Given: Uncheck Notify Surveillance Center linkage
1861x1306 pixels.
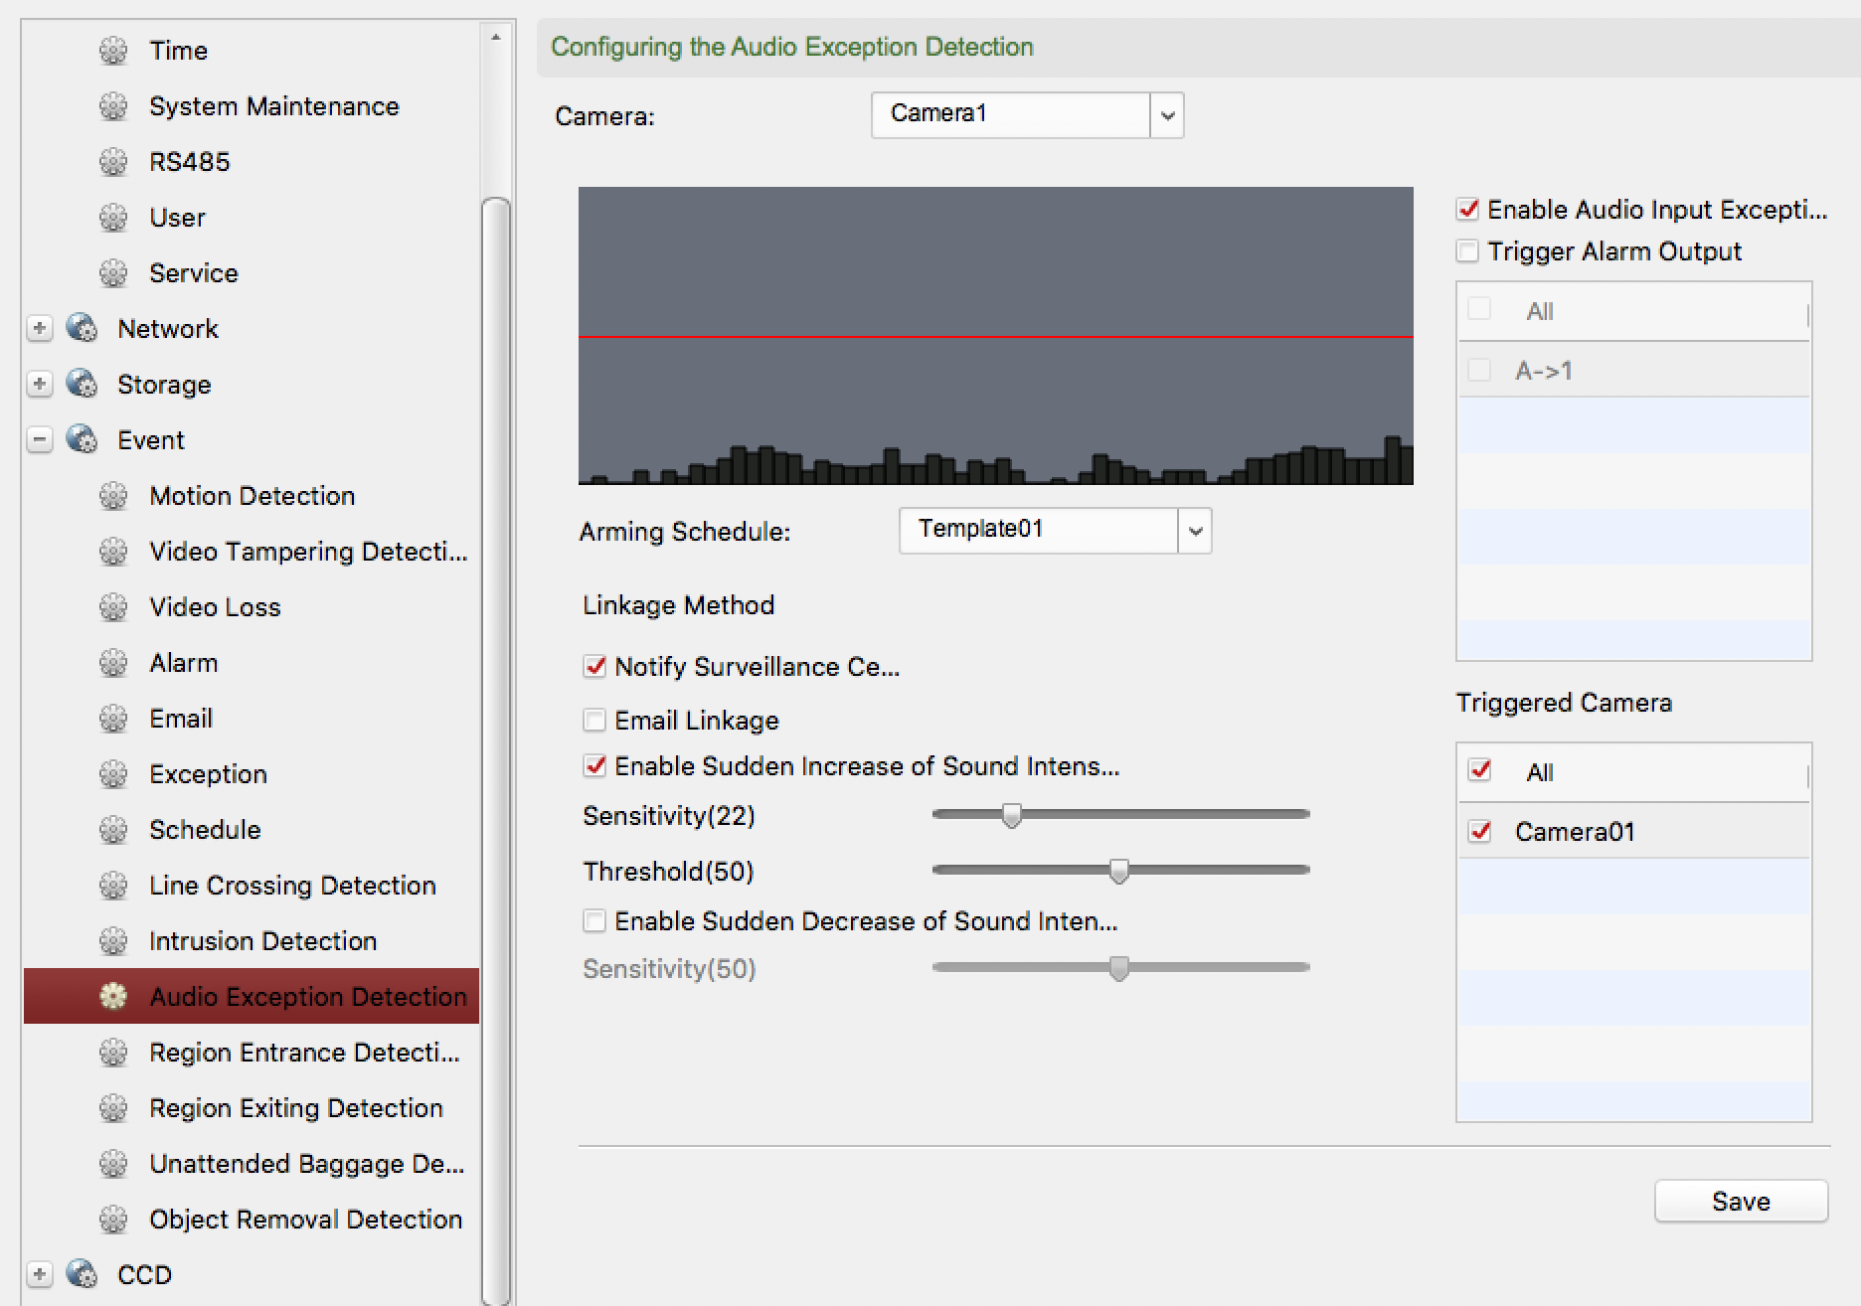Looking at the screenshot, I should click(594, 667).
